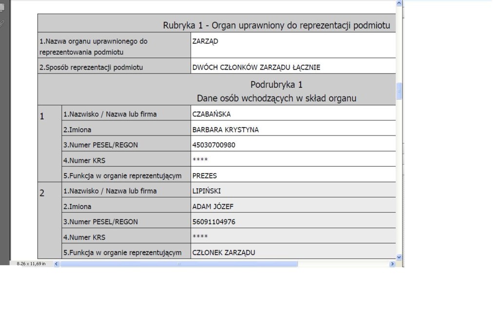The width and height of the screenshot is (499, 312).
Task: Open the Attachments paperclip panel
Action: click(2, 23)
